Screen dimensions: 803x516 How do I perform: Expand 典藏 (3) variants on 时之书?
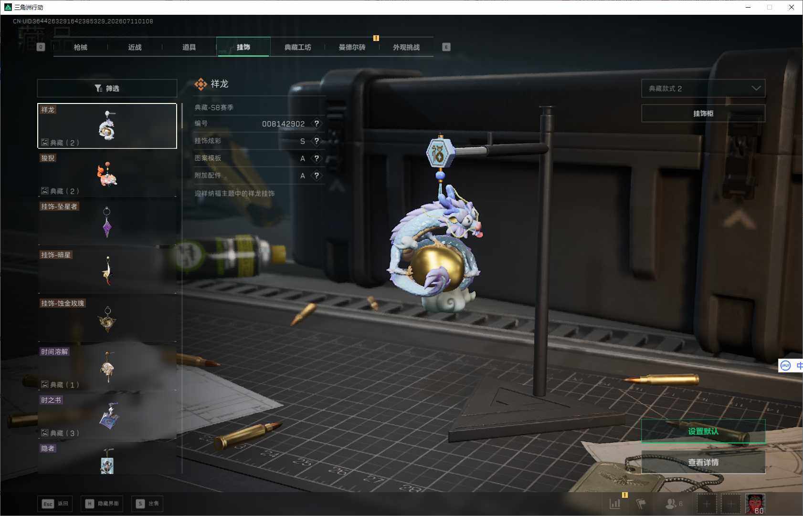[x=61, y=433]
